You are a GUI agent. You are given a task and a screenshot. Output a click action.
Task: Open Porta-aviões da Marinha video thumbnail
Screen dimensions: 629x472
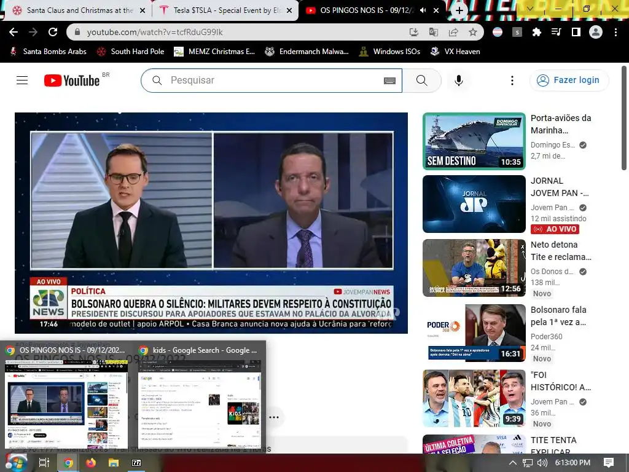(474, 141)
